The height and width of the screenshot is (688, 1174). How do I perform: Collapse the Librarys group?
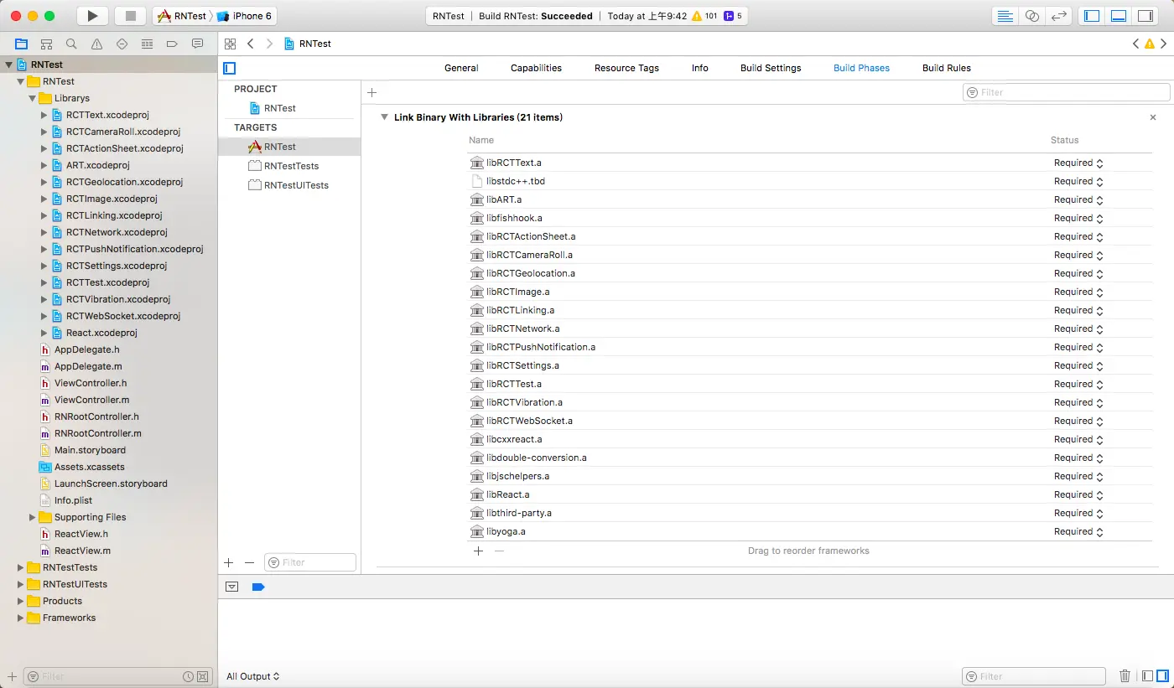click(33, 98)
